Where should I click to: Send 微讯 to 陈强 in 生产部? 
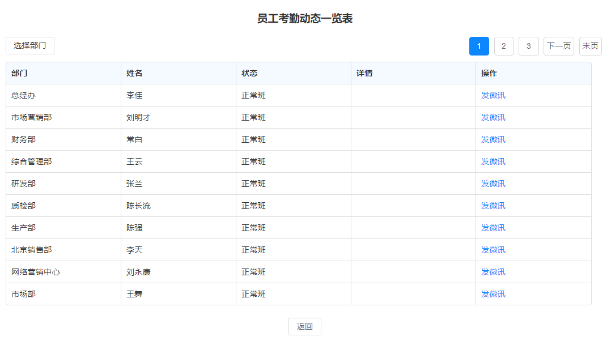click(x=493, y=228)
